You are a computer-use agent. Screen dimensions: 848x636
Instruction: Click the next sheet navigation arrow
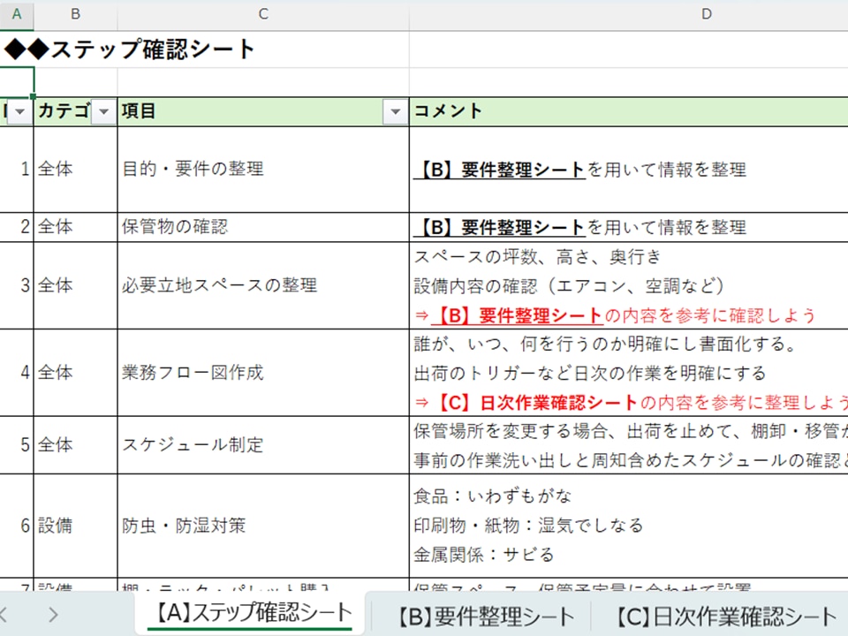tap(54, 615)
